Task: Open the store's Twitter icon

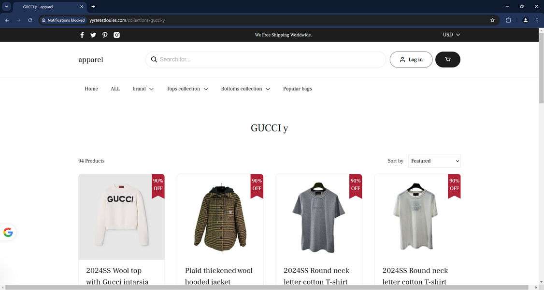Action: [x=93, y=35]
